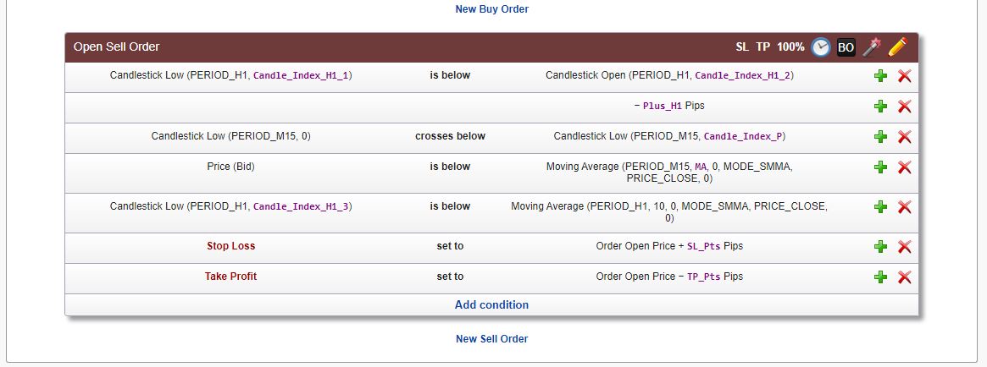Screen dimensions: 987x367
Task: Toggle the TP option in header
Action: (762, 47)
